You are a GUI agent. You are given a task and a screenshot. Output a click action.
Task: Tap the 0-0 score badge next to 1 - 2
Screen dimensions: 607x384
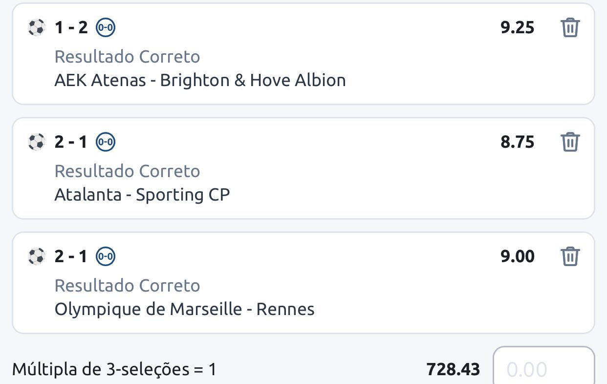tap(106, 27)
